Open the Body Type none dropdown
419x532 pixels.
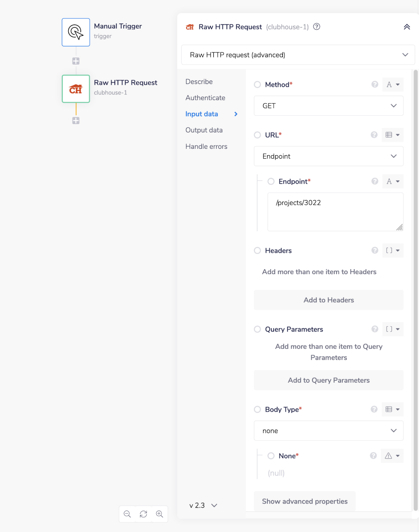point(328,431)
